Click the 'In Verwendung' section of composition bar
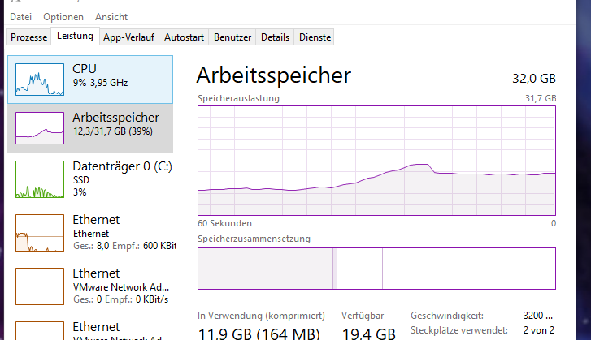Viewport: 591px width, 340px height. pyautogui.click(x=265, y=269)
